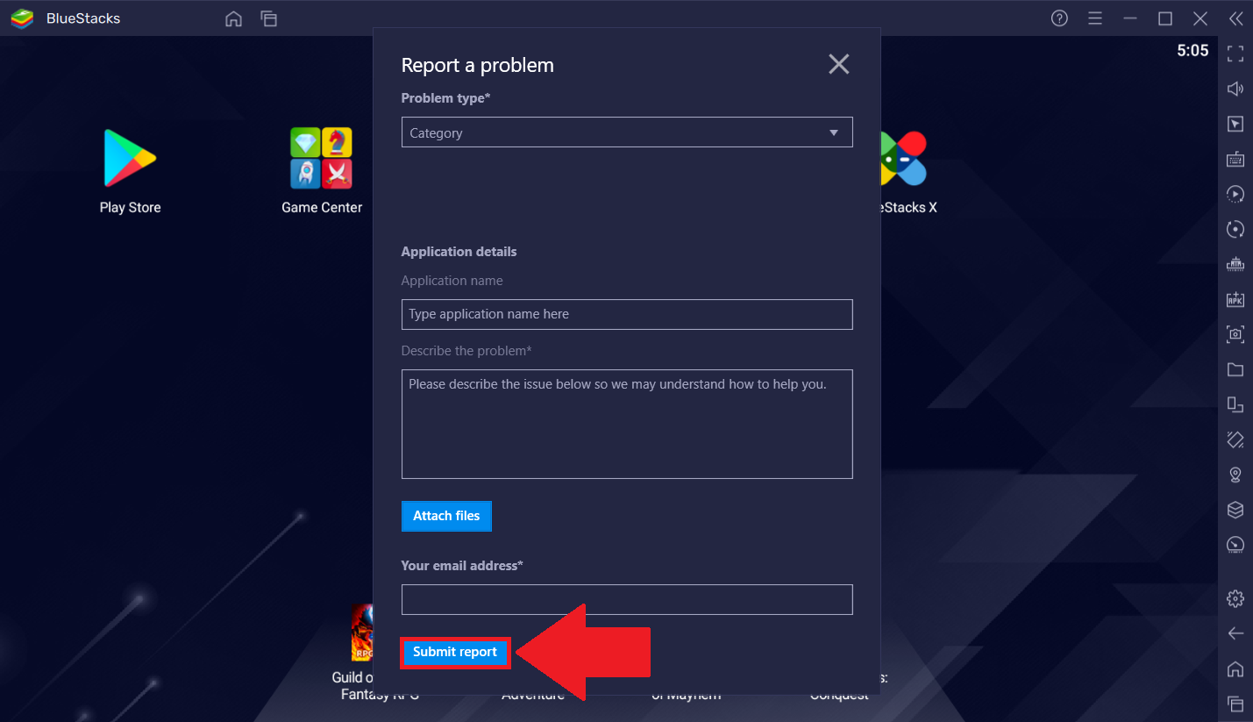
Task: Open the hamburger menu in title bar
Action: point(1095,18)
